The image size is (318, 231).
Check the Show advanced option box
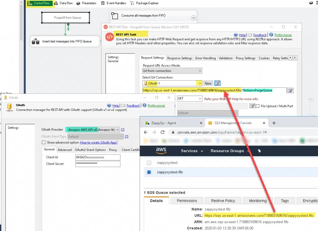tap(43, 142)
